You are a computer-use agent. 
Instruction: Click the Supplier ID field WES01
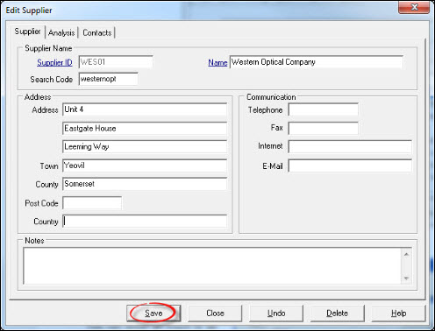[116, 62]
